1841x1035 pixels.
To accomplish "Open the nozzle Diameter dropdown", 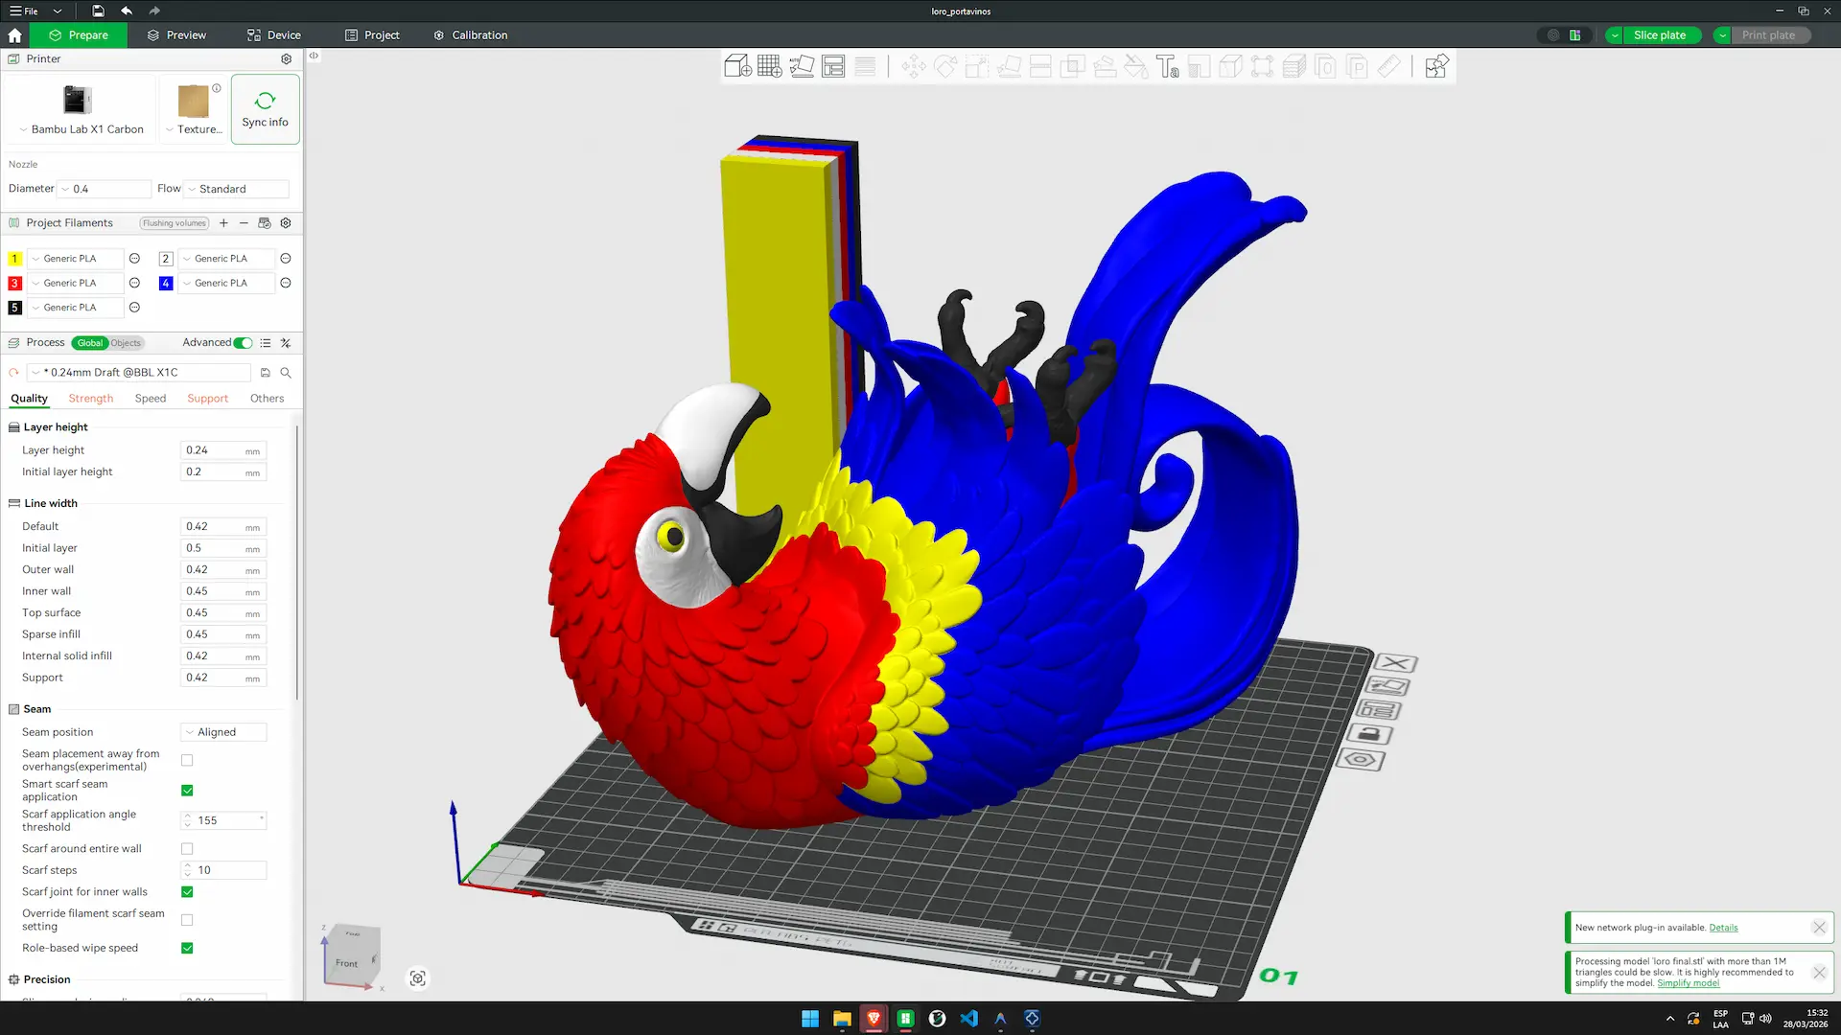I will 105,189.
